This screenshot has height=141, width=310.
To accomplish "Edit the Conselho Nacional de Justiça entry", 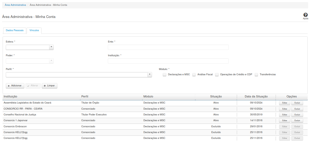I will (285, 115).
